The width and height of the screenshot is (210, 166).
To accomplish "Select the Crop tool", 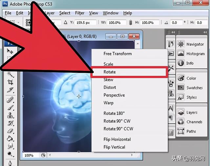I will 10,82.
